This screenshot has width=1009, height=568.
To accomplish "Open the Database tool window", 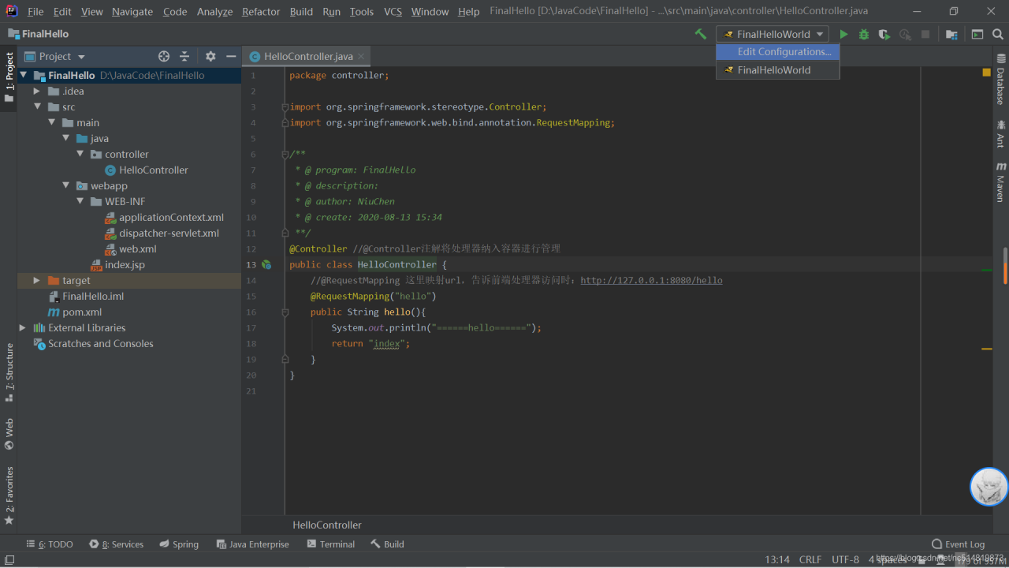I will [x=1000, y=79].
